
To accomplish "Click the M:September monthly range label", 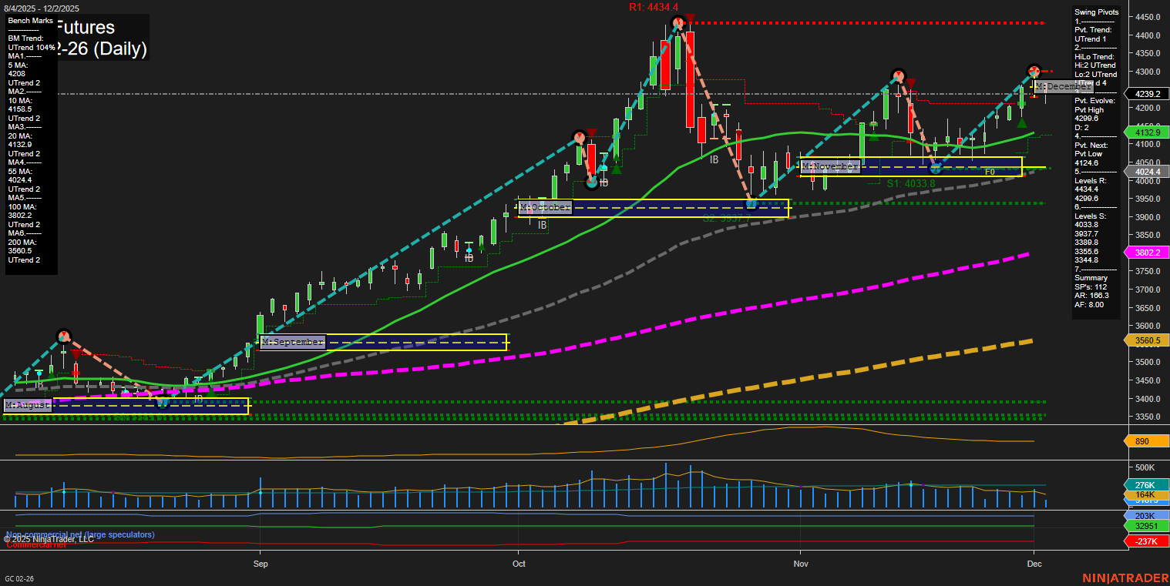I will coord(293,341).
